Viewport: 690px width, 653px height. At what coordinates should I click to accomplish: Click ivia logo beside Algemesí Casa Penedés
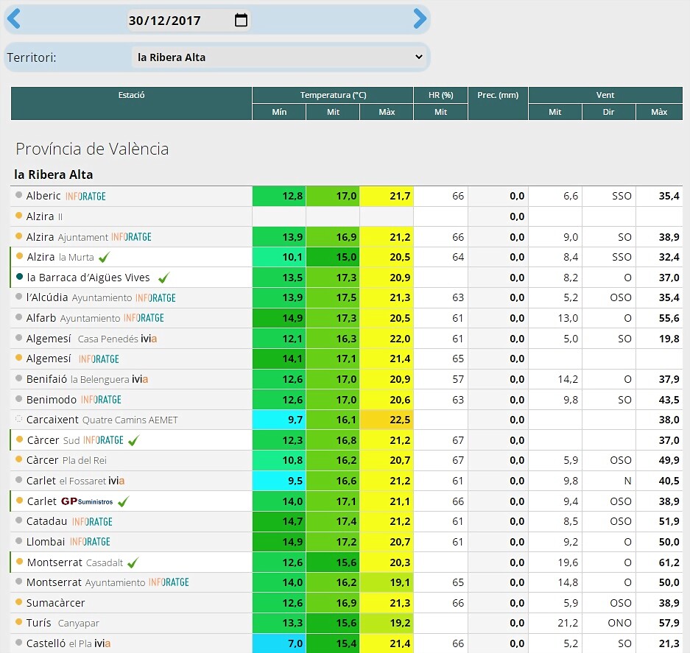click(148, 339)
